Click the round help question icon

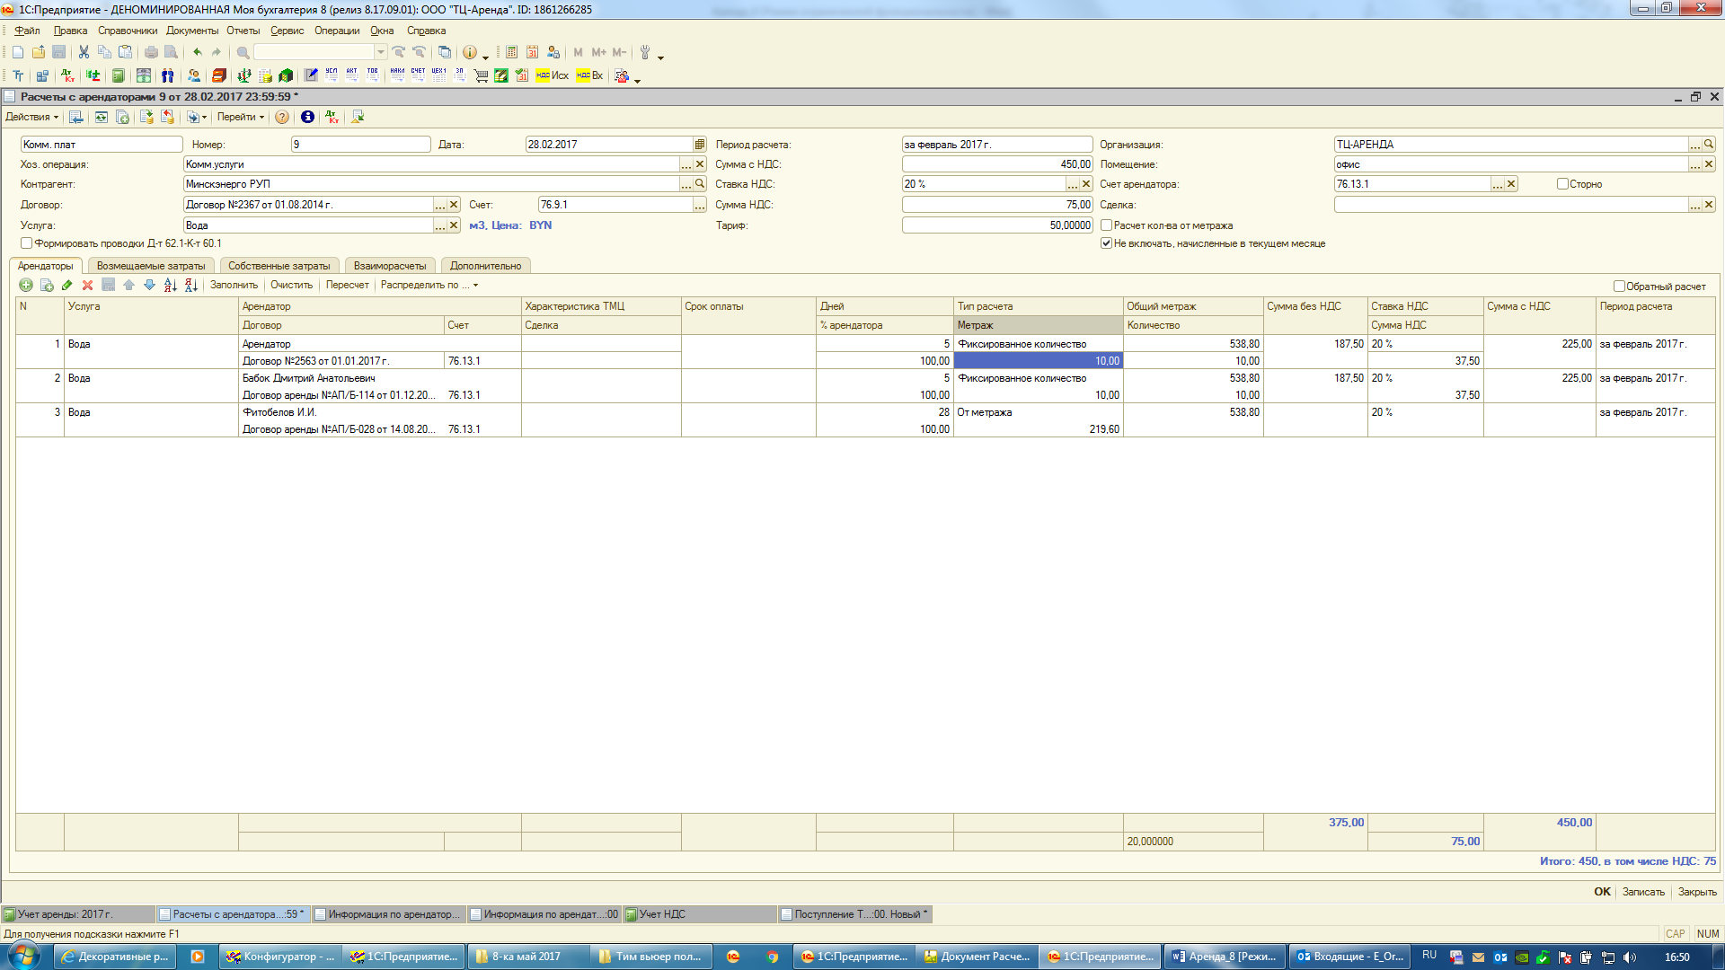click(282, 118)
